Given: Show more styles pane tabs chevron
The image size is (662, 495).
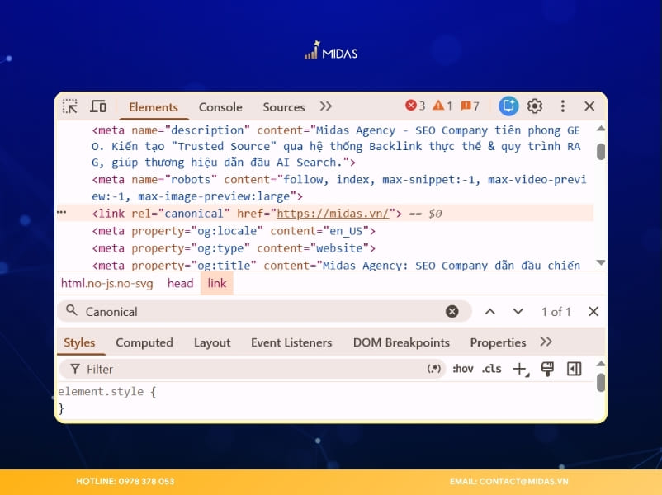Looking at the screenshot, I should (x=546, y=342).
